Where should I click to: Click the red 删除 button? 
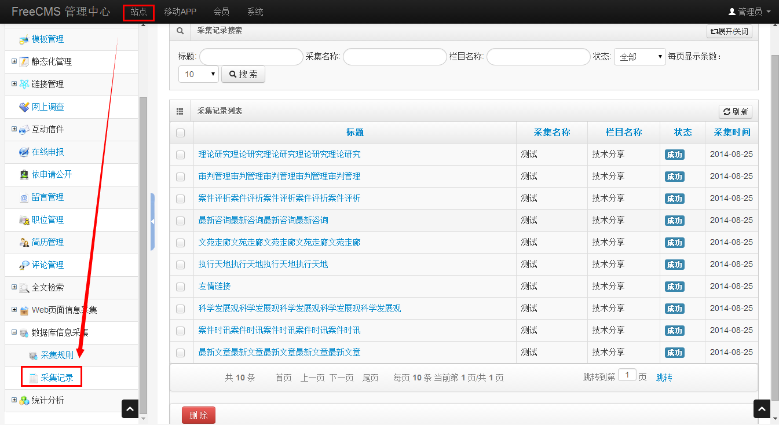click(199, 416)
